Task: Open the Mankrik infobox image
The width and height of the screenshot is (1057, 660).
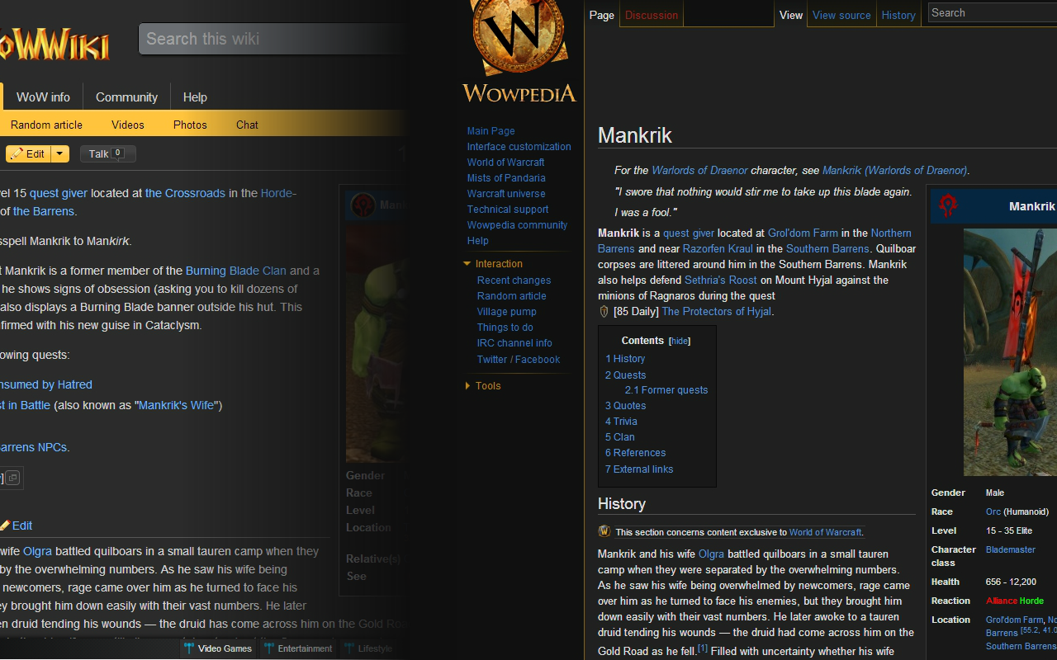Action: point(1010,352)
